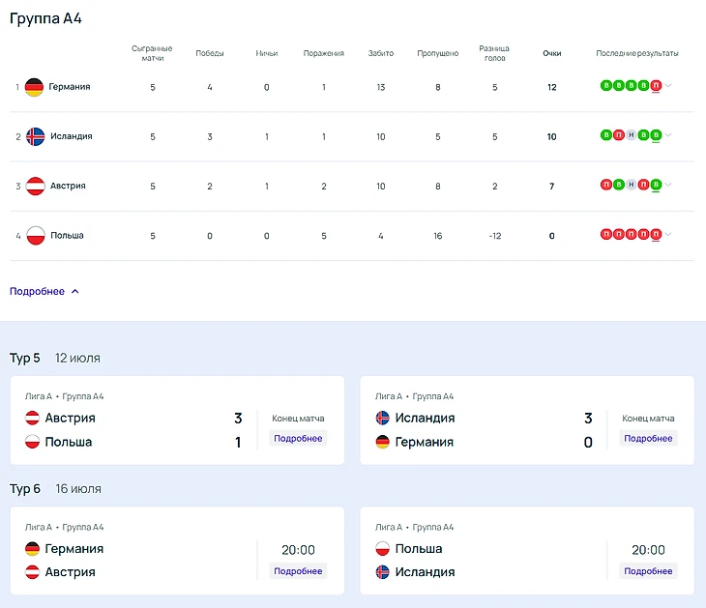Open Подробнее for Poland vs Iceland match
The height and width of the screenshot is (608, 706).
tap(648, 571)
